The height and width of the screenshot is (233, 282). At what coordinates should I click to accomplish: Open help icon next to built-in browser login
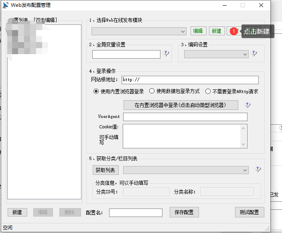[247, 105]
